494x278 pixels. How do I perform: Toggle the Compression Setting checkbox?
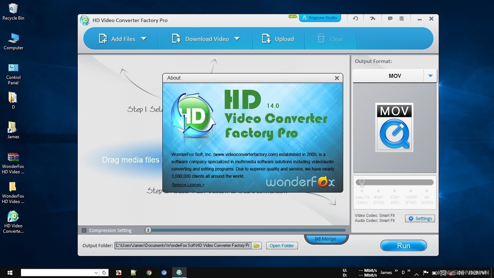84,231
